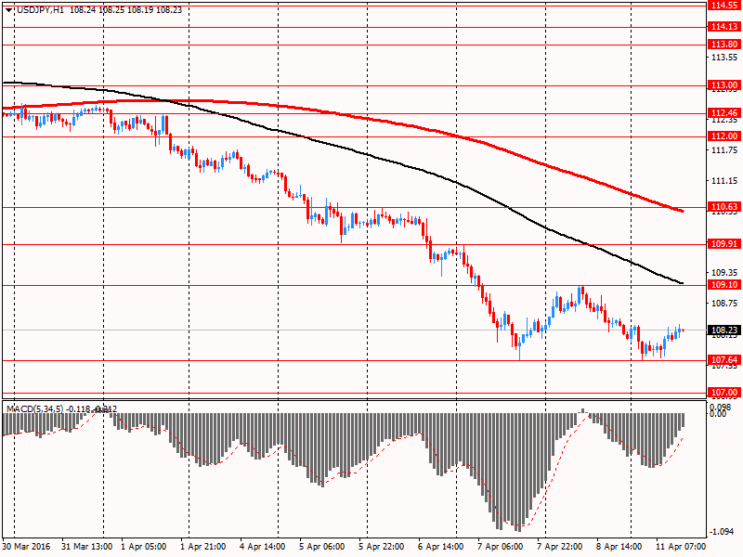Select the 114.55 price level label
This screenshot has height=557, width=743.
click(x=724, y=6)
